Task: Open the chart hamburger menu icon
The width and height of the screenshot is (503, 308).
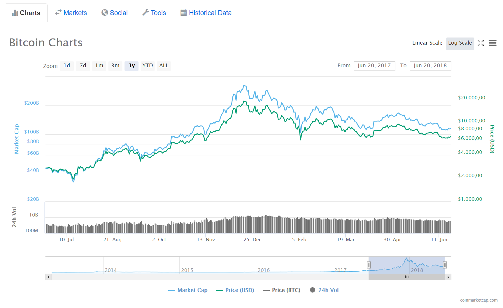Action: (493, 43)
